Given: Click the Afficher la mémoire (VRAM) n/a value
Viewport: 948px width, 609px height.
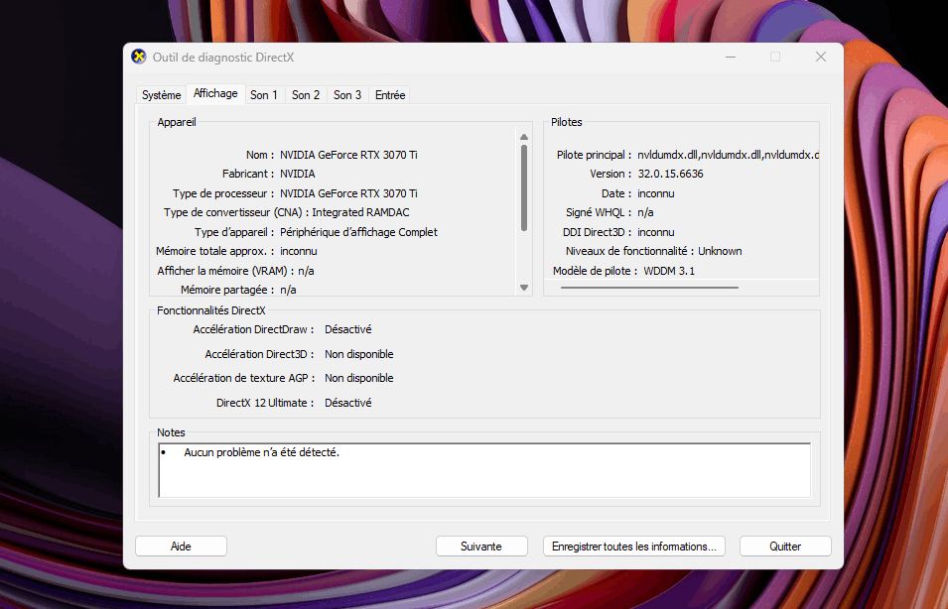Looking at the screenshot, I should pos(306,271).
